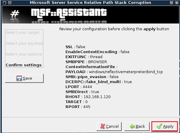Click the window title text

(x=90, y=3)
